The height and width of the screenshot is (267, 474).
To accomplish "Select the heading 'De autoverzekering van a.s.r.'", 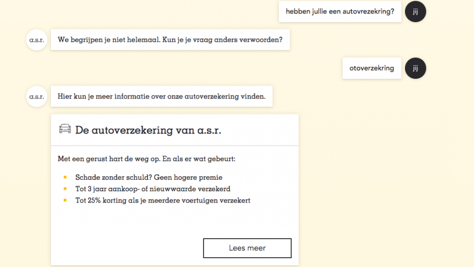I will 148,130.
